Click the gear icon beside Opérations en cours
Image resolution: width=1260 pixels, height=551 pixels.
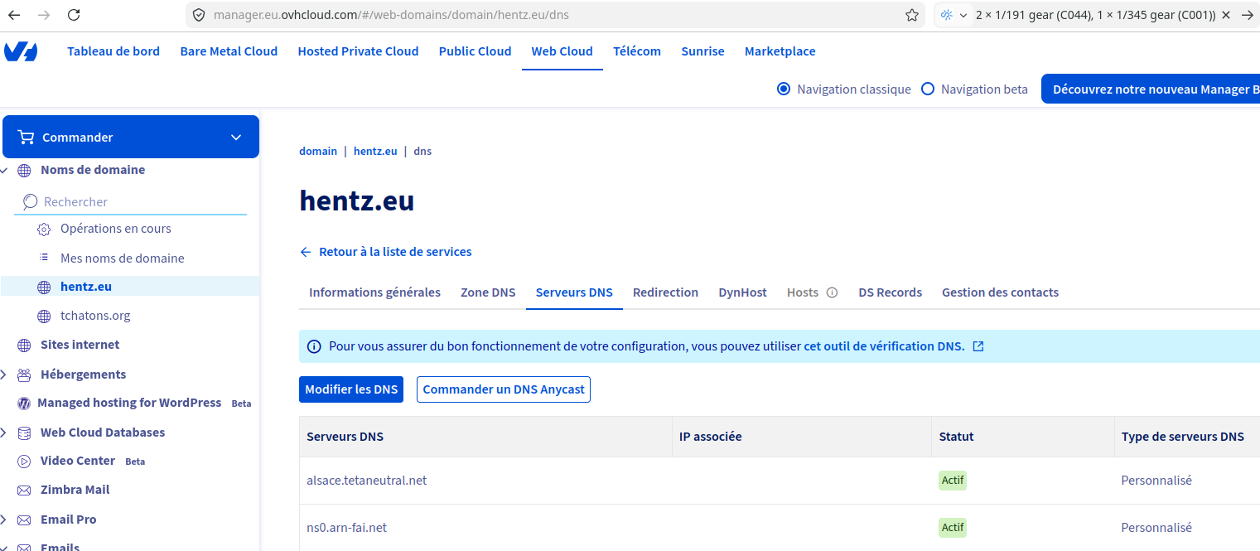click(45, 230)
